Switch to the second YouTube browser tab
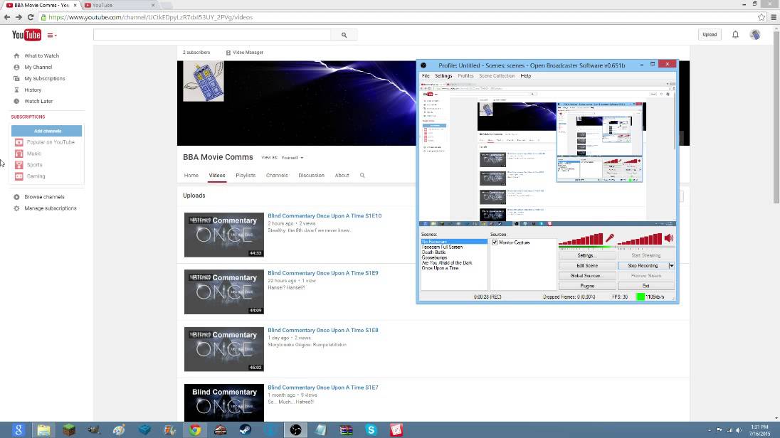 tap(119, 5)
